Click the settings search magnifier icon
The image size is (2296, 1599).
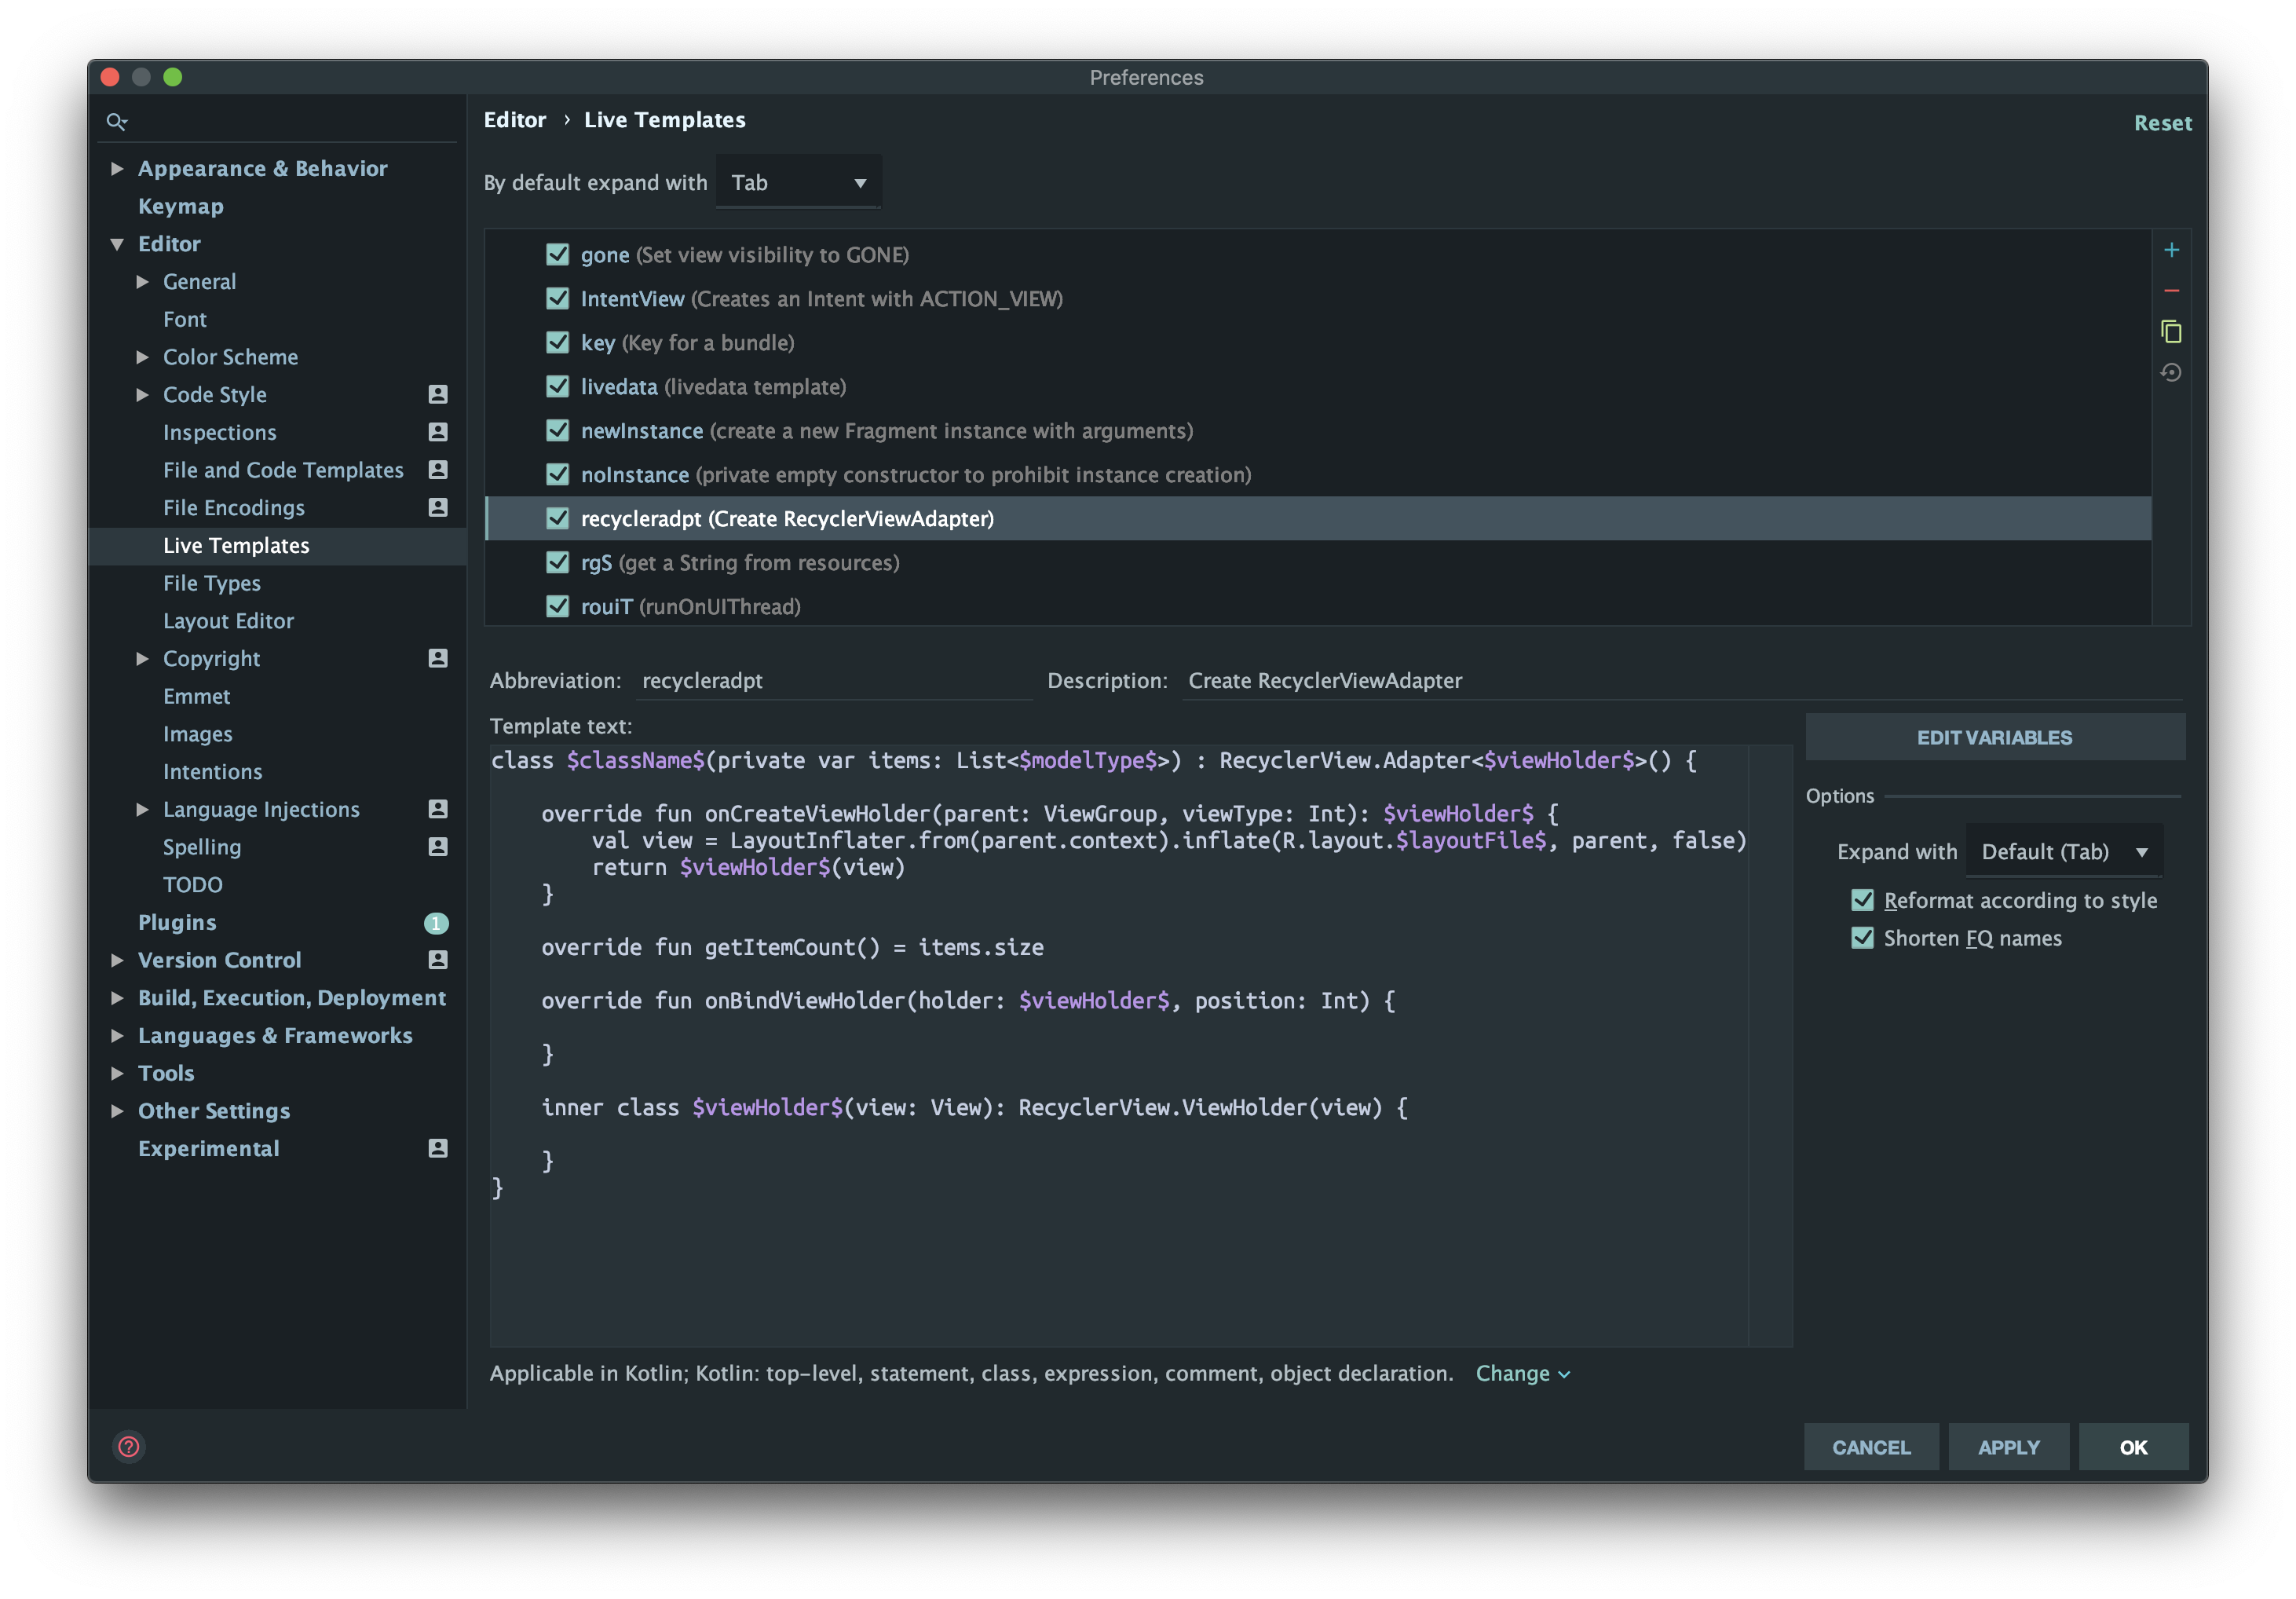click(117, 122)
